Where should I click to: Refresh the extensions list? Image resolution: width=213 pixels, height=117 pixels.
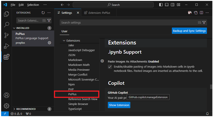click(43, 13)
